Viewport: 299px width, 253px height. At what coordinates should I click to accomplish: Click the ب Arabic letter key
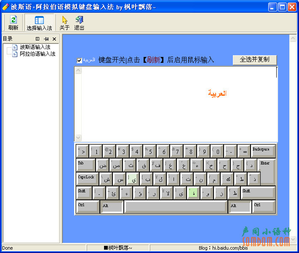pyautogui.click(x=146, y=179)
